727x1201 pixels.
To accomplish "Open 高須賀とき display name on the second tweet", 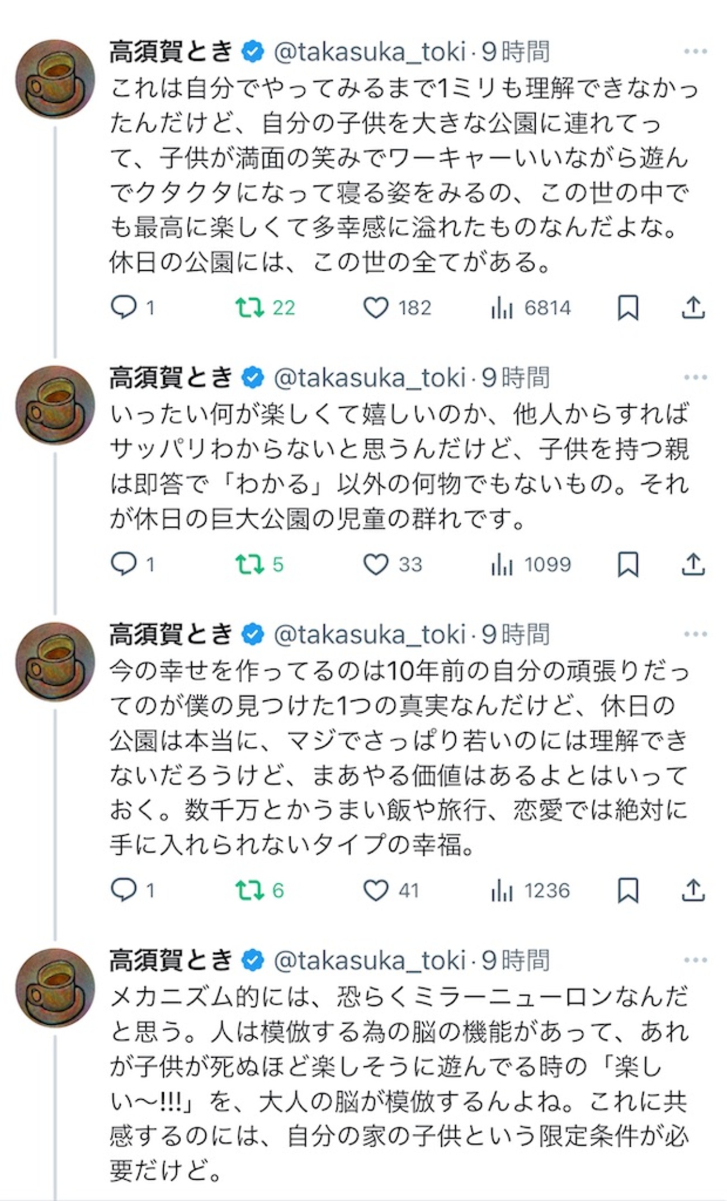I will [x=171, y=378].
